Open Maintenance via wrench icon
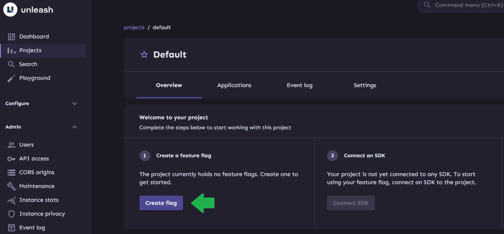The image size is (504, 234). point(12,186)
